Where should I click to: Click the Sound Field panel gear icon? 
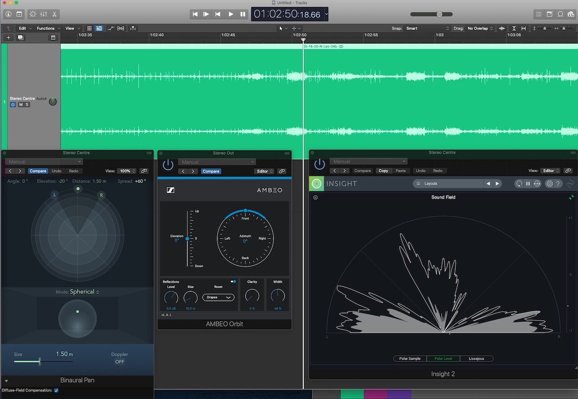[x=315, y=198]
